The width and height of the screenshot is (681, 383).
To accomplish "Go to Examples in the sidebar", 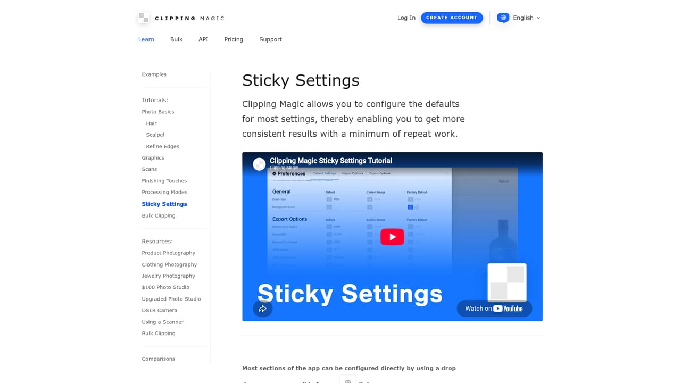I will [x=154, y=74].
